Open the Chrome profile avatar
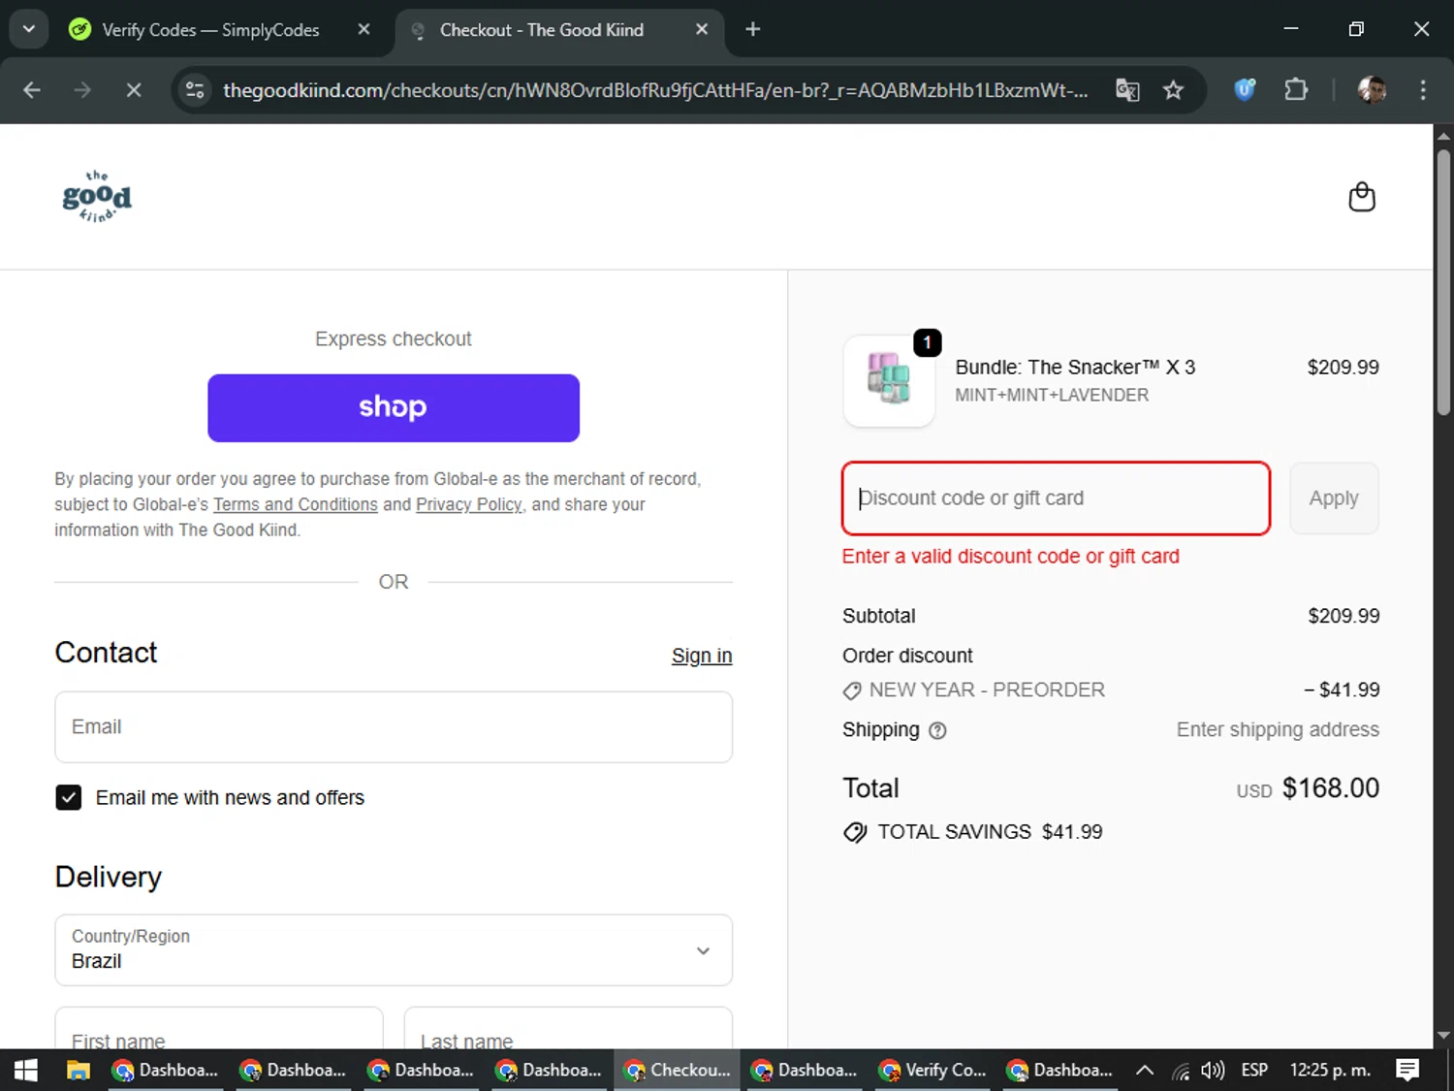The height and width of the screenshot is (1091, 1454). (x=1372, y=90)
